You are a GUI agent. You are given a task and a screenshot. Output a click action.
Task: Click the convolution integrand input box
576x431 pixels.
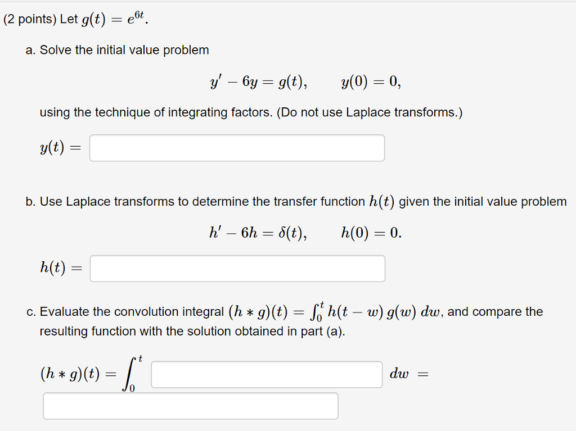pos(267,374)
